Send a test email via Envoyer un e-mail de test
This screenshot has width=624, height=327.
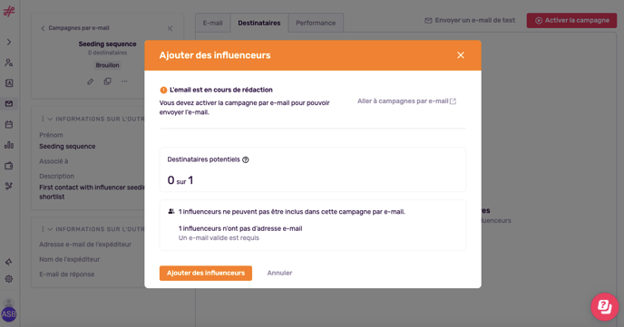tap(470, 20)
